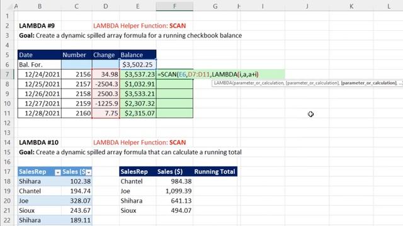Select row 14 header
403x226 pixels.
pos(7,143)
